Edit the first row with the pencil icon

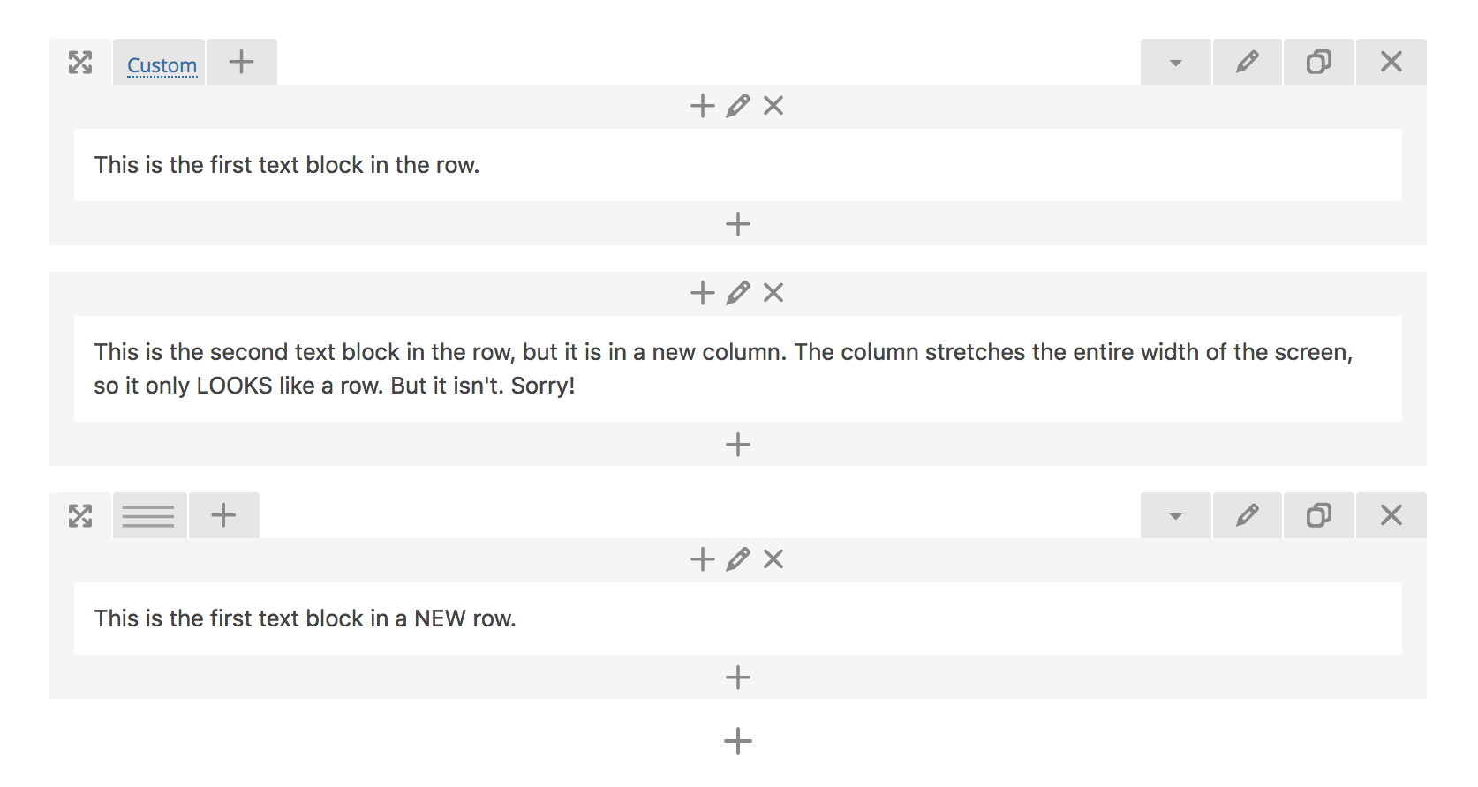click(x=1247, y=63)
